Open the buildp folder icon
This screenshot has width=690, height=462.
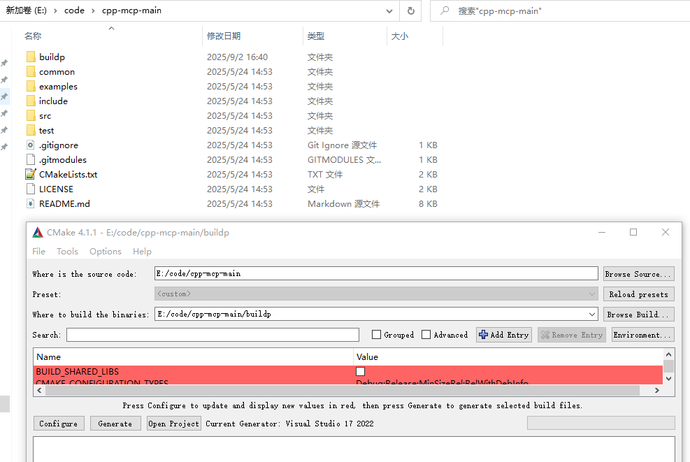point(31,57)
